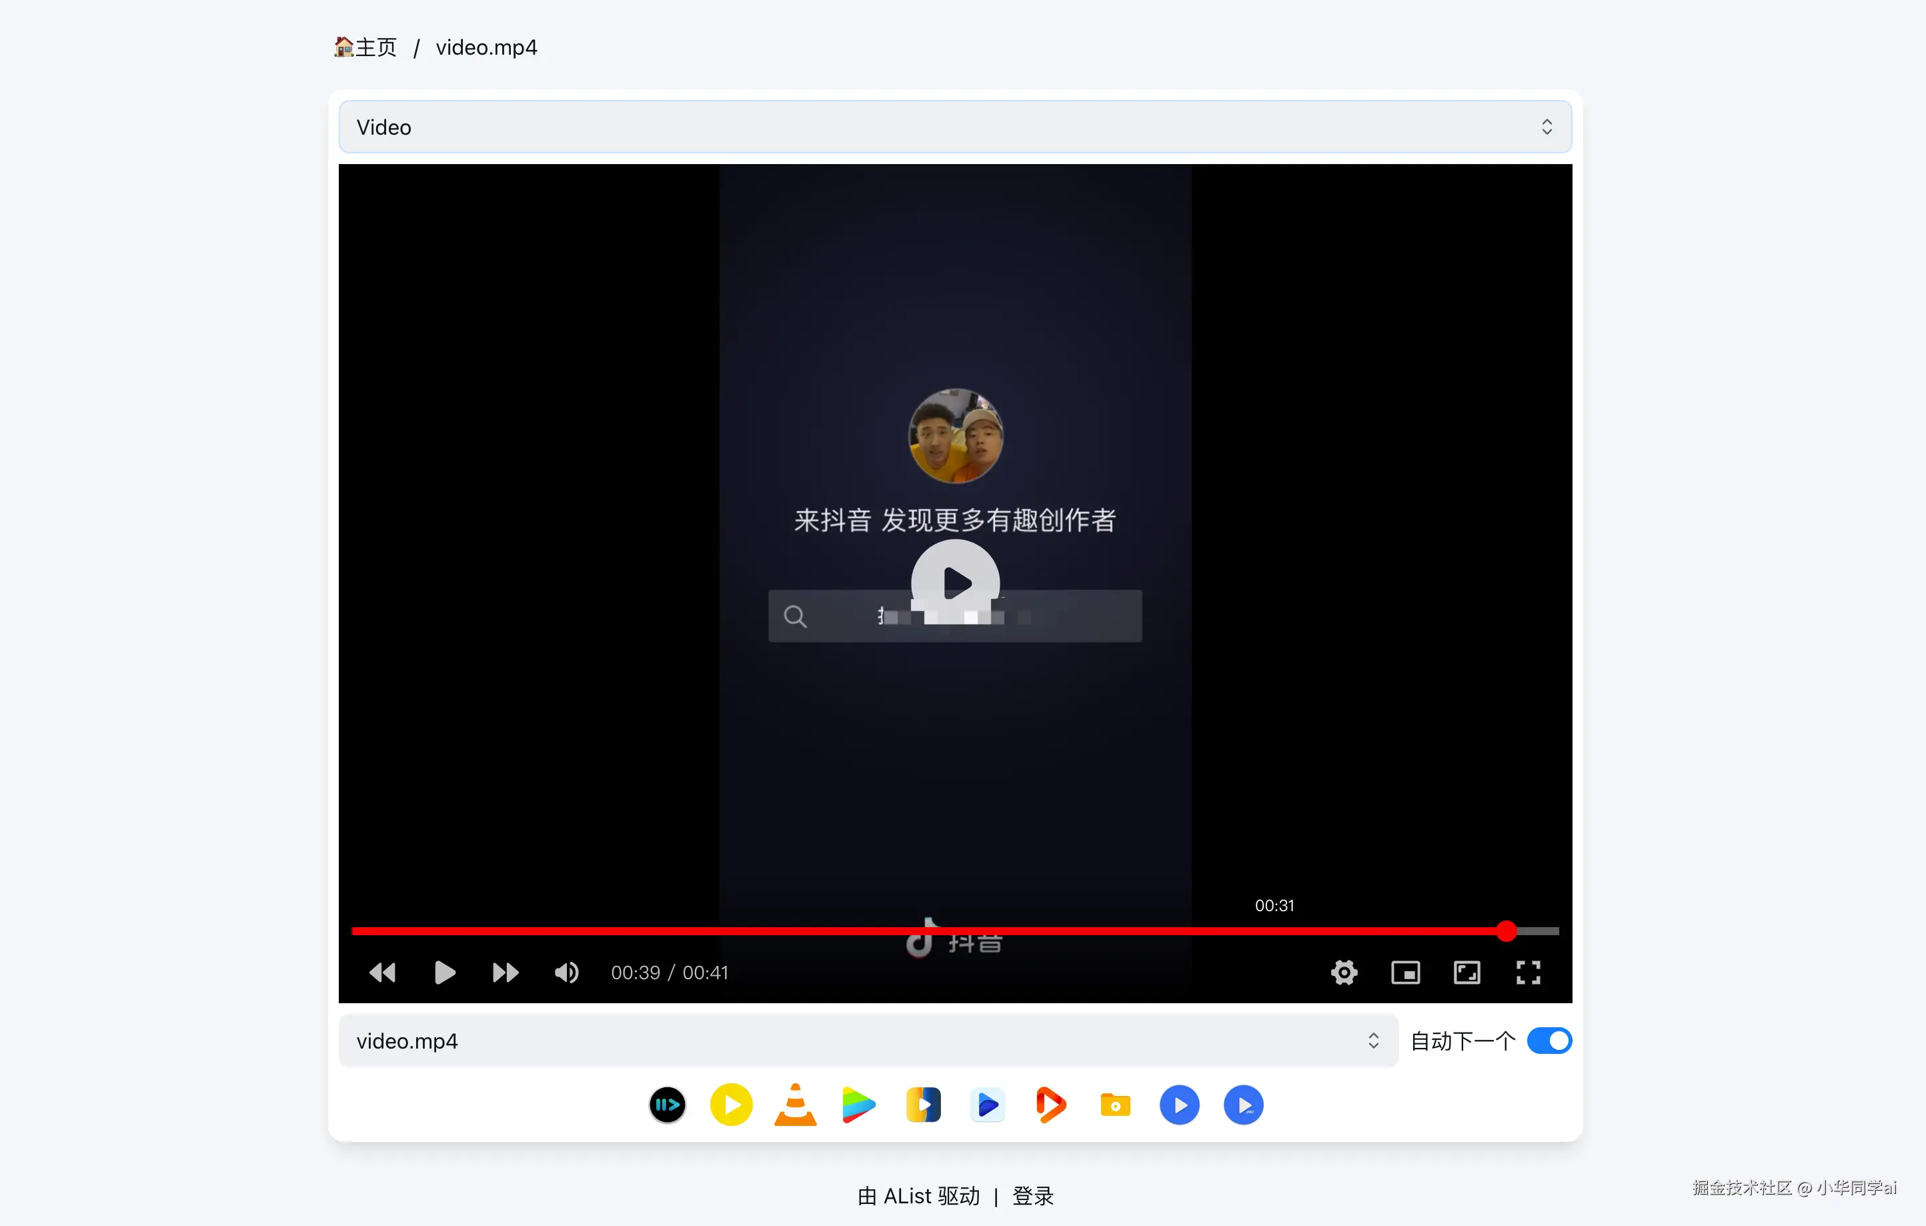
Task: Click the 登录 login link
Action: click(x=1032, y=1195)
